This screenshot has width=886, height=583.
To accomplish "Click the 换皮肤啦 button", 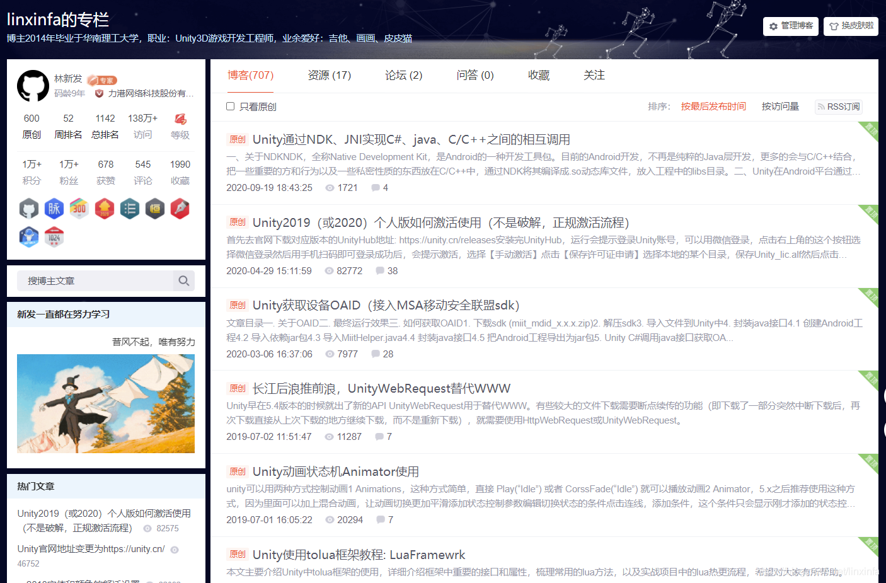I will [851, 26].
